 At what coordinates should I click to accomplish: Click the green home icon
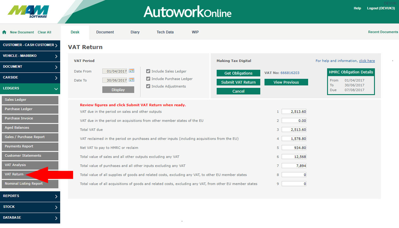(x=4, y=32)
